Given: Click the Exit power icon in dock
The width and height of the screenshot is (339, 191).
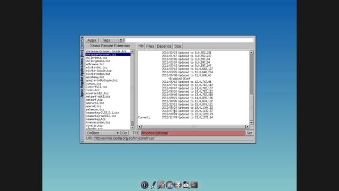Looking at the screenshot, I should [145, 185].
